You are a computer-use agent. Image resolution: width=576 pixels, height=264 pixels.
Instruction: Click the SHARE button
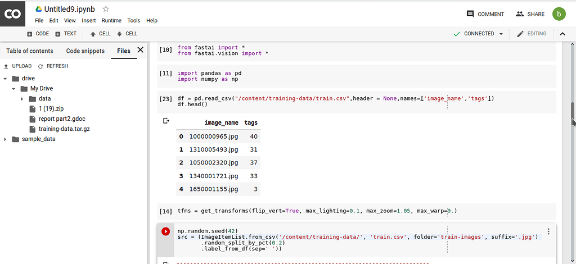point(530,14)
